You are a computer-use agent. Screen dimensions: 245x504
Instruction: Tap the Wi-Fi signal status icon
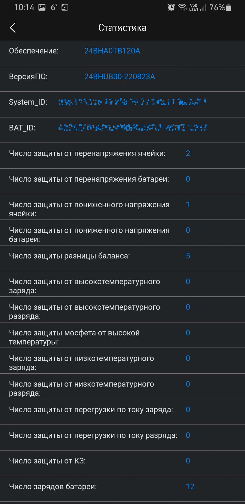tap(182, 7)
